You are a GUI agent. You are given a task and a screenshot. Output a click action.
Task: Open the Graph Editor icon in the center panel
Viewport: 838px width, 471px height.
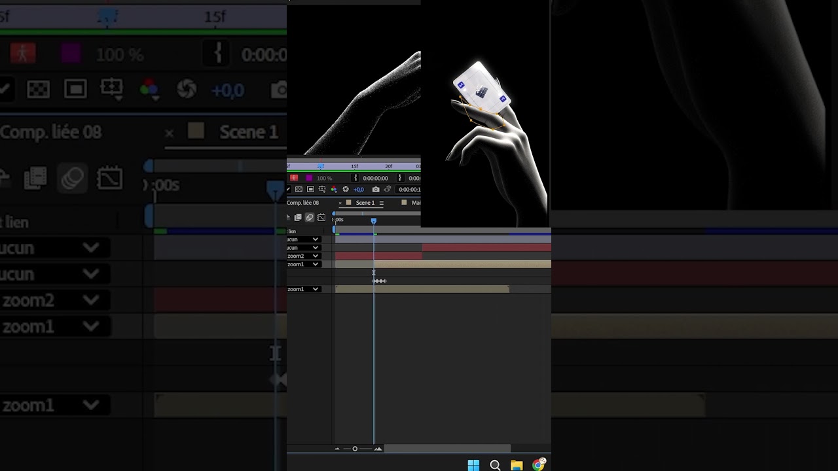tap(321, 217)
